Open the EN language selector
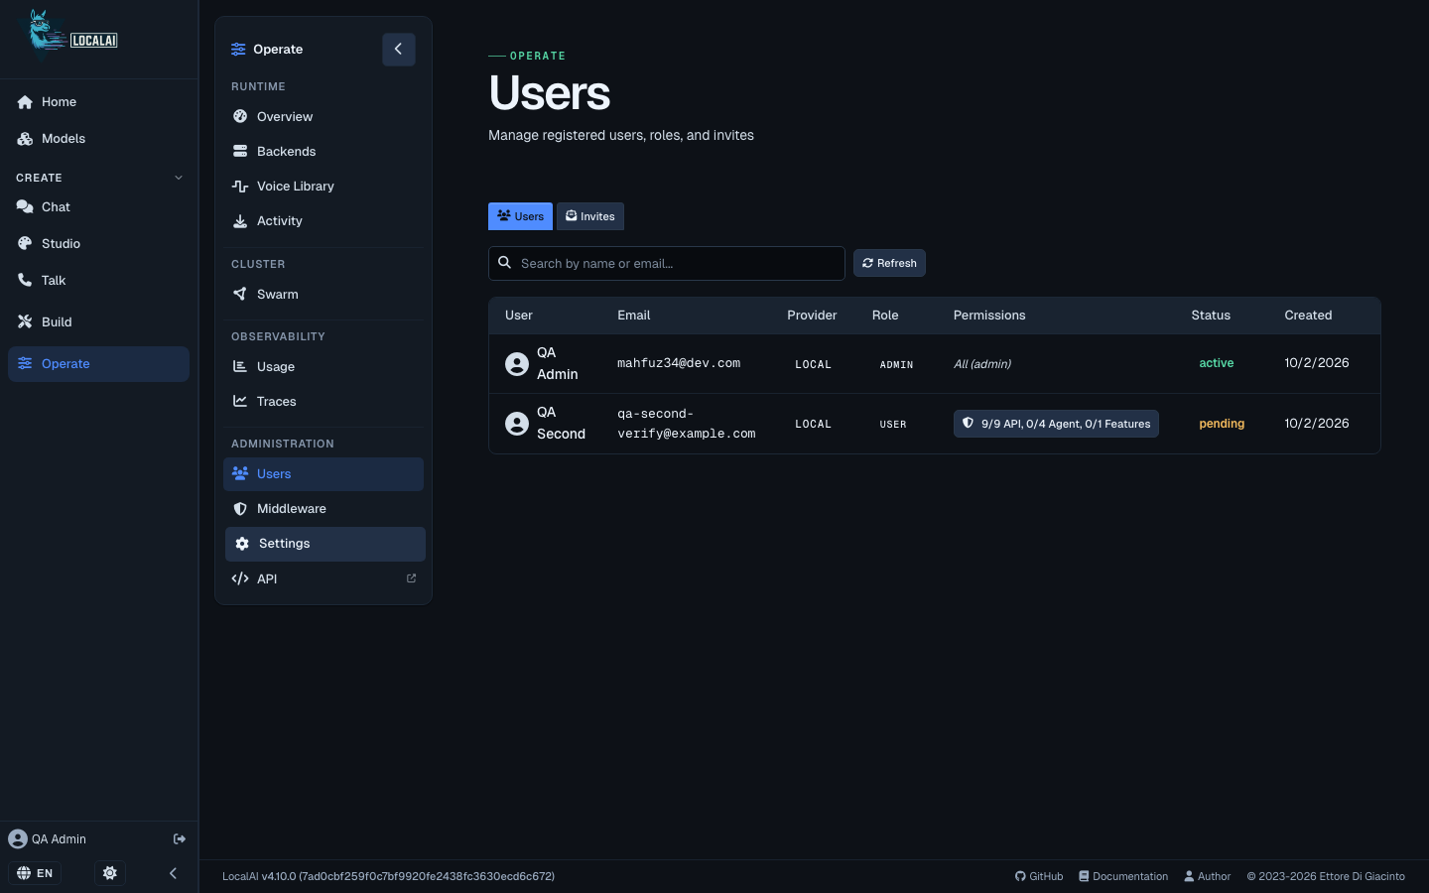1429x893 pixels. click(35, 873)
